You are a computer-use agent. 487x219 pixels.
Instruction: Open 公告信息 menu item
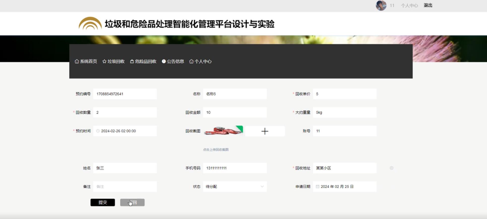click(173, 61)
